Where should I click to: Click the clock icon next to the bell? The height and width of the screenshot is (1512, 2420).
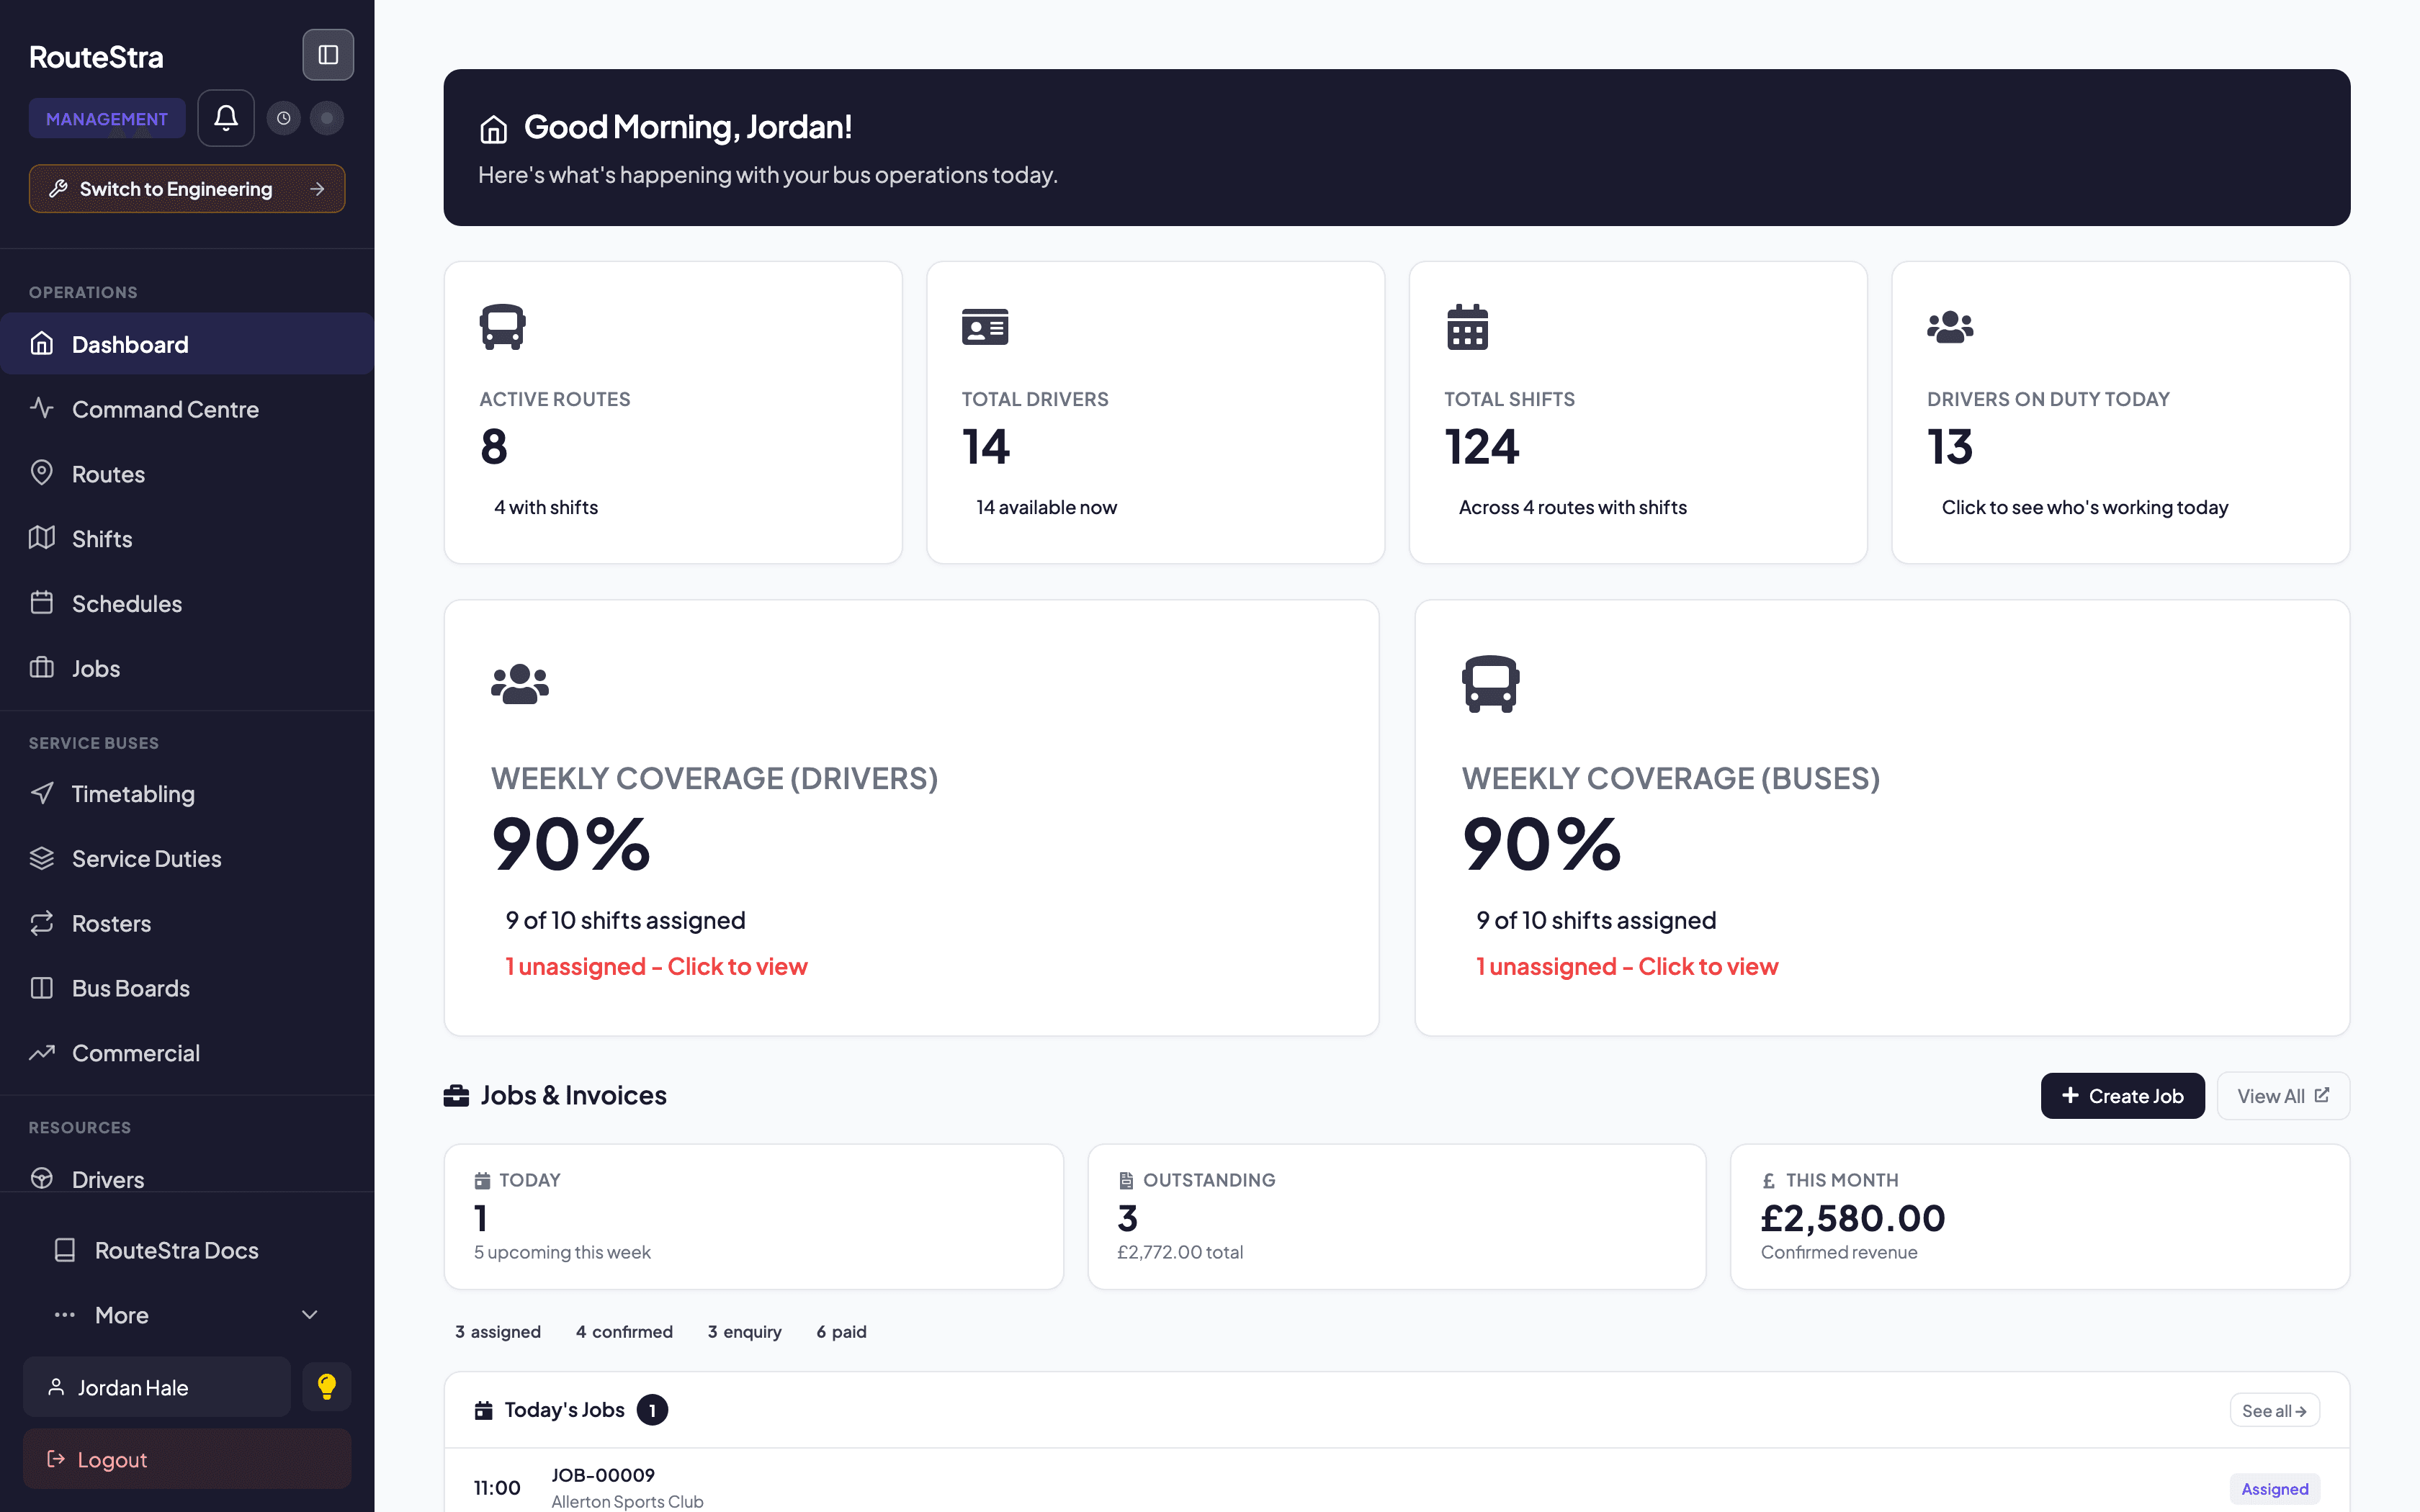coord(284,118)
